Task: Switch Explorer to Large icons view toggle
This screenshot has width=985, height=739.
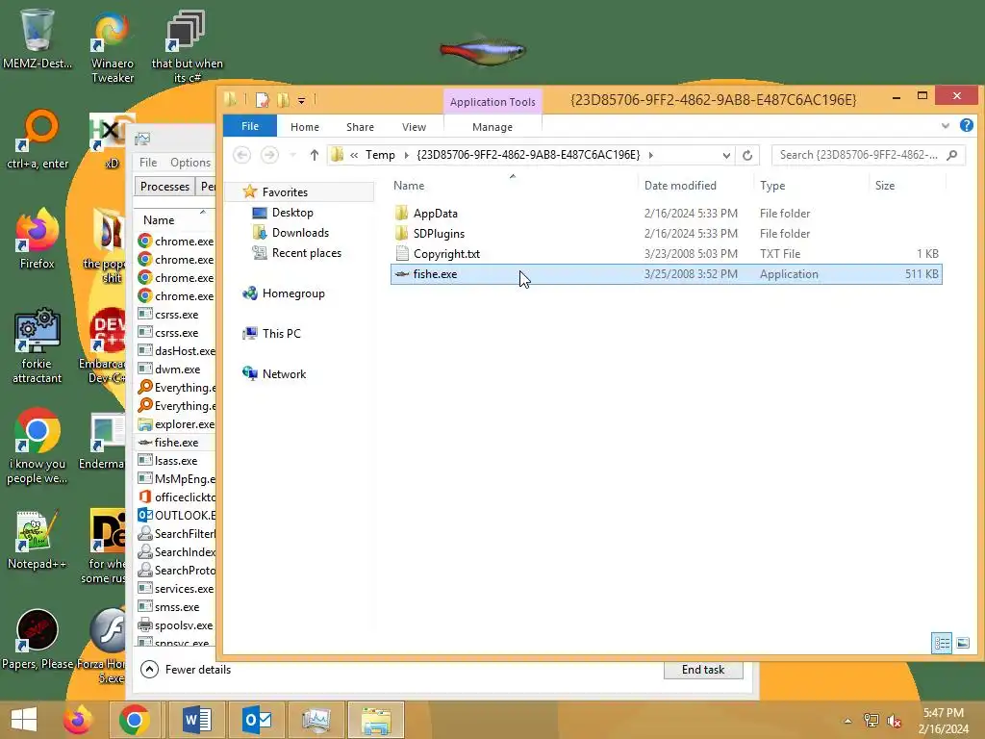Action: pos(962,643)
